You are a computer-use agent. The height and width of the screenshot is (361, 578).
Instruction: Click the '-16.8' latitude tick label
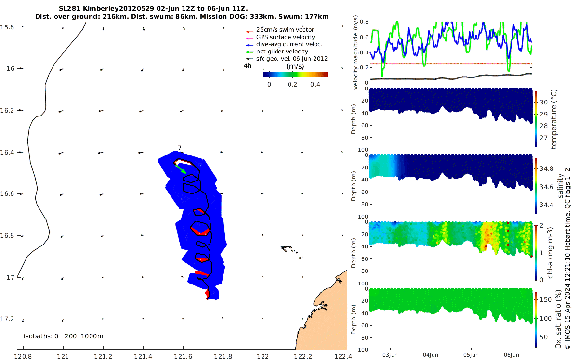pyautogui.click(x=7, y=236)
